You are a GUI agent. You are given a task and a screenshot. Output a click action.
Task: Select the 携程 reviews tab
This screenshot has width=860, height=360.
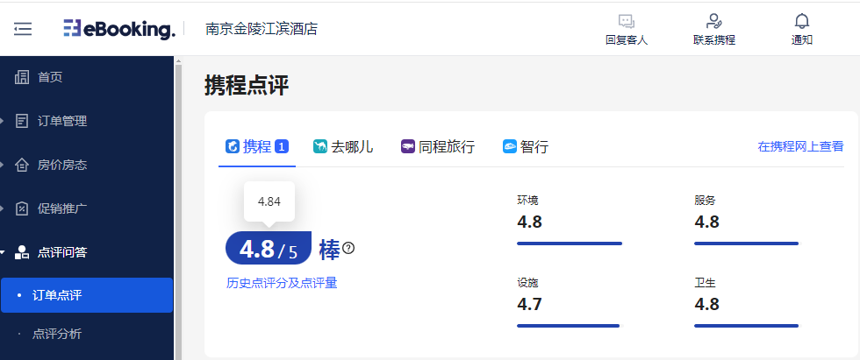(x=256, y=146)
